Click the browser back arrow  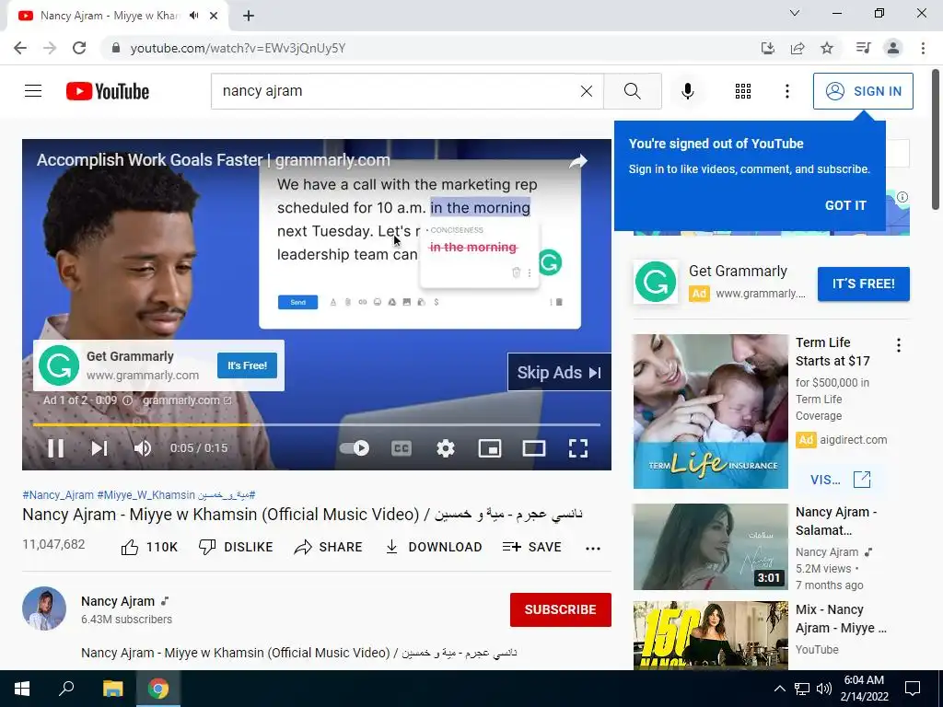pos(20,48)
